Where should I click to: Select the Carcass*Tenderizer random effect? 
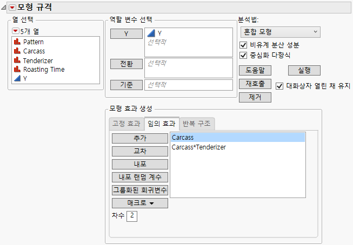(198, 147)
